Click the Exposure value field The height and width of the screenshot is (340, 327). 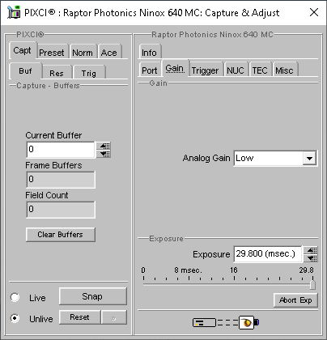268,254
